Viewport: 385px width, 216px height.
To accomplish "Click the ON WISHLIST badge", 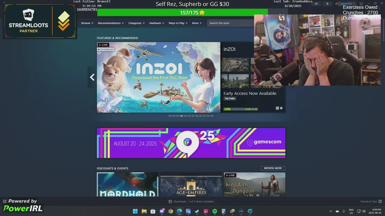I will (x=106, y=49).
